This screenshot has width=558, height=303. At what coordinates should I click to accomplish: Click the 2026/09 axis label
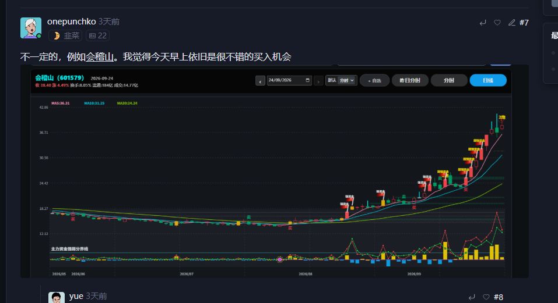click(x=414, y=275)
